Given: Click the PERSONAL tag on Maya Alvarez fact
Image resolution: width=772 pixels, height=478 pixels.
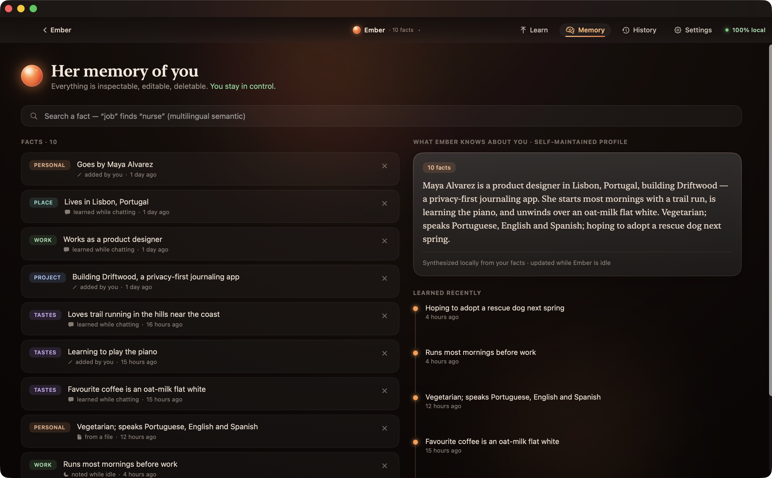Looking at the screenshot, I should click(50, 165).
